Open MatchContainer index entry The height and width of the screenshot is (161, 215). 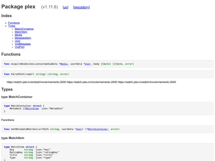pyautogui.click(x=24, y=29)
